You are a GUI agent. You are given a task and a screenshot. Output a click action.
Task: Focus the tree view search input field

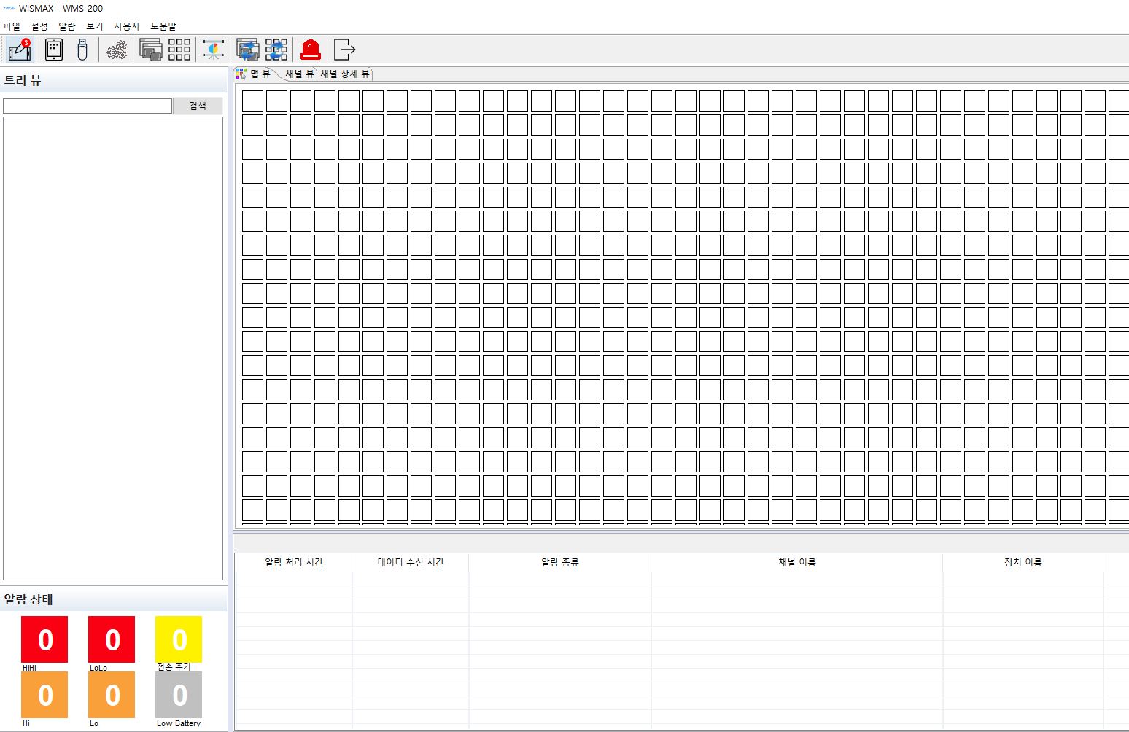pos(88,106)
